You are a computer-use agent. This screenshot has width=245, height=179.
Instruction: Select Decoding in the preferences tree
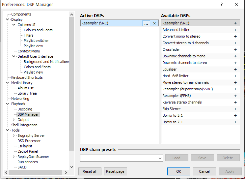coord(25,109)
